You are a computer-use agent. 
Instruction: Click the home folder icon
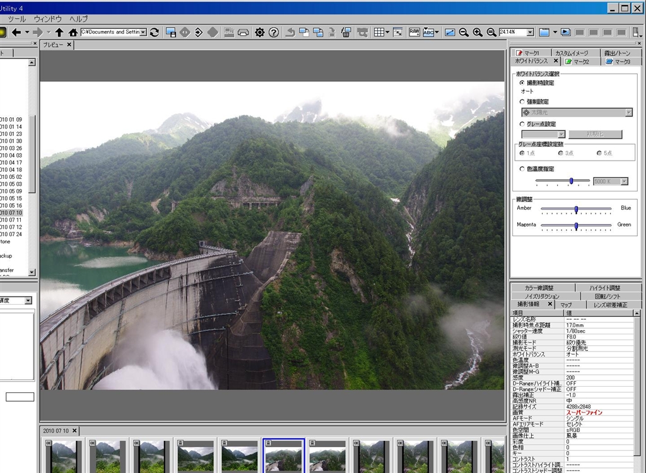point(73,32)
